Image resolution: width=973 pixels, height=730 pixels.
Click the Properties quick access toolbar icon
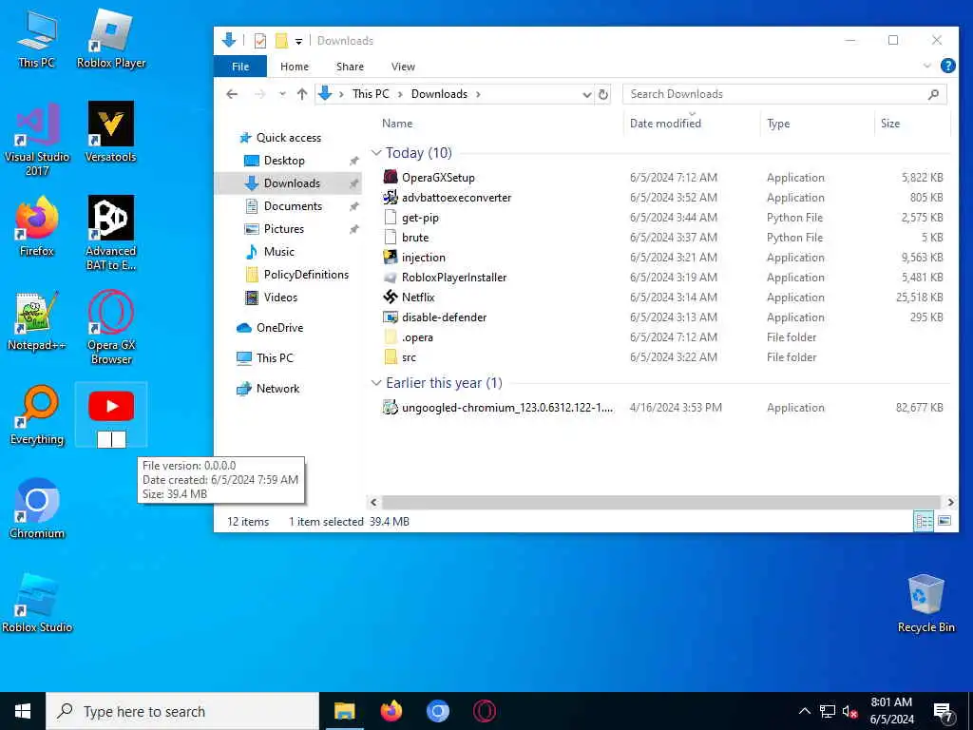pos(260,41)
